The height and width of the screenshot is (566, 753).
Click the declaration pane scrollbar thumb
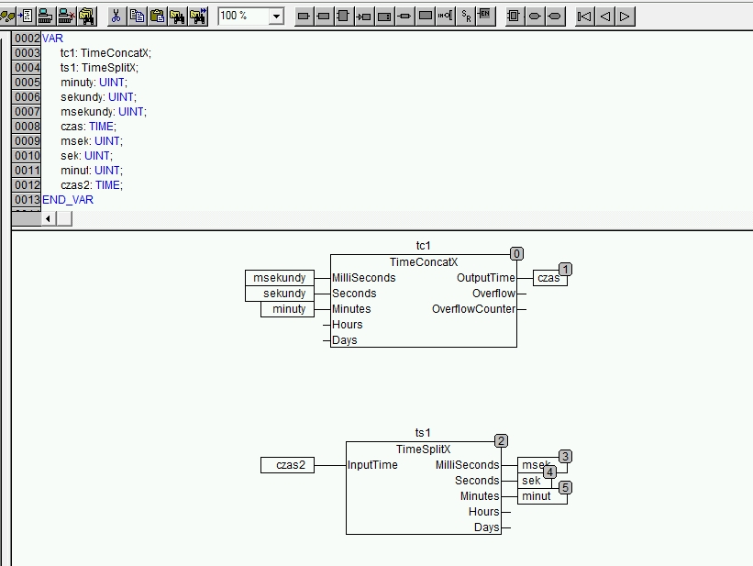pos(64,218)
